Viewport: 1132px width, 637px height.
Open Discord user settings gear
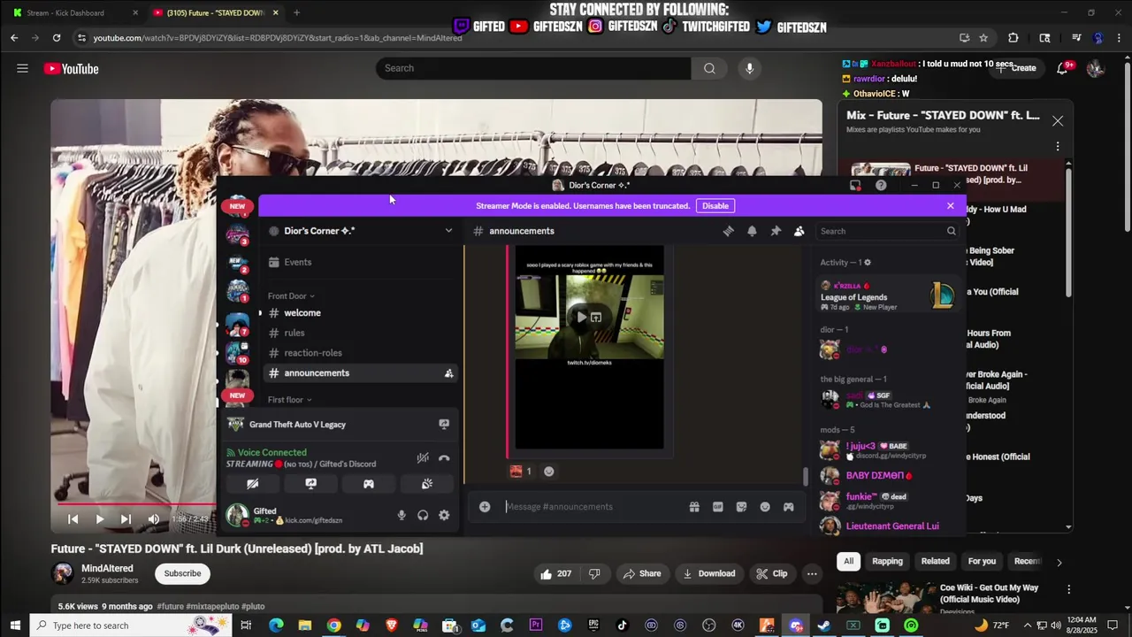[x=444, y=515]
